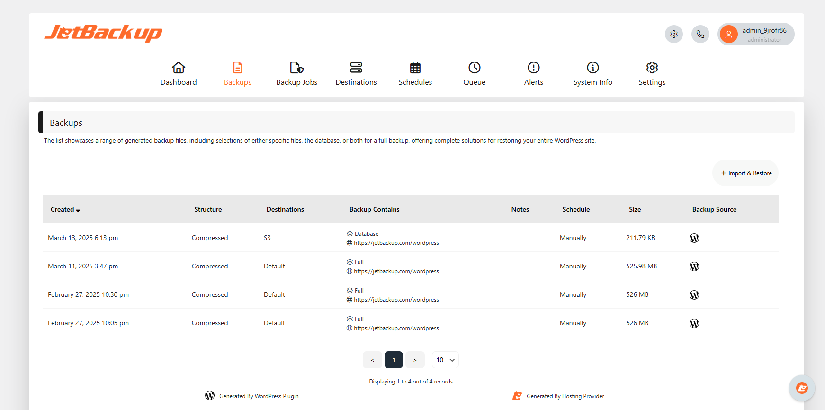Select the March 13, 2025 6:13 pm backup row
Image resolution: width=825 pixels, height=410 pixels.
coord(83,238)
